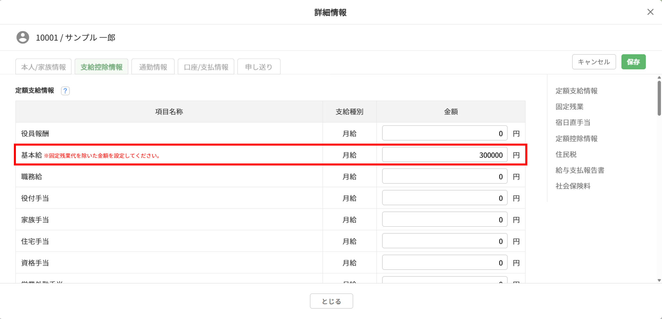The width and height of the screenshot is (662, 319).
Task: Click the とじる button
Action: [331, 301]
